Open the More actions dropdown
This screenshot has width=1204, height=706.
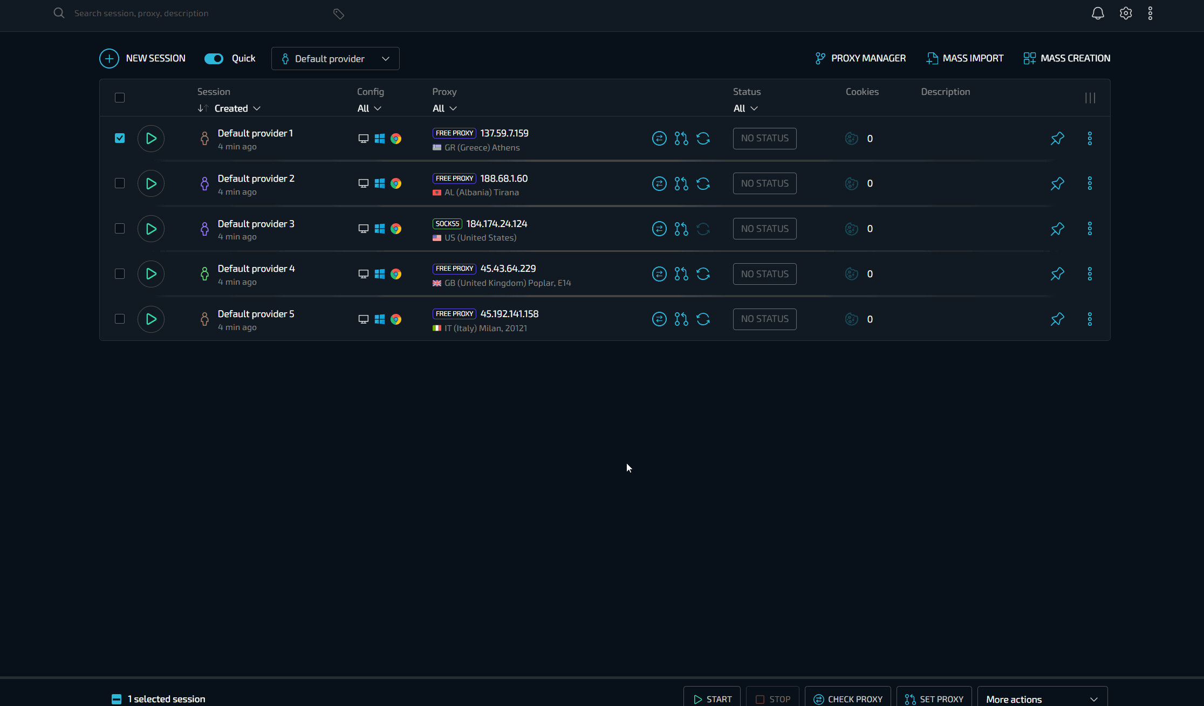click(1042, 699)
